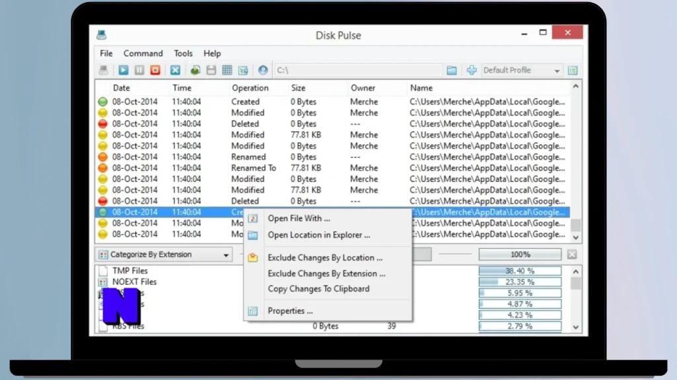
Task: Click the changes list scrollbar up arrow
Action: [576, 86]
